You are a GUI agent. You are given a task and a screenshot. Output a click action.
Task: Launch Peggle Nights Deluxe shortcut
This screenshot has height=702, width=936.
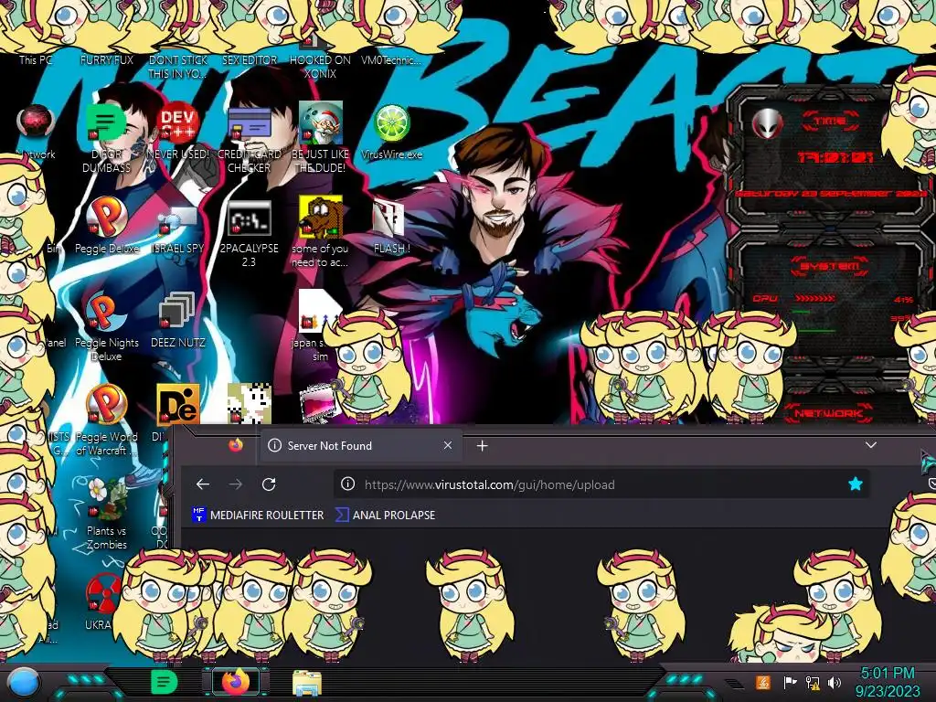(x=106, y=313)
